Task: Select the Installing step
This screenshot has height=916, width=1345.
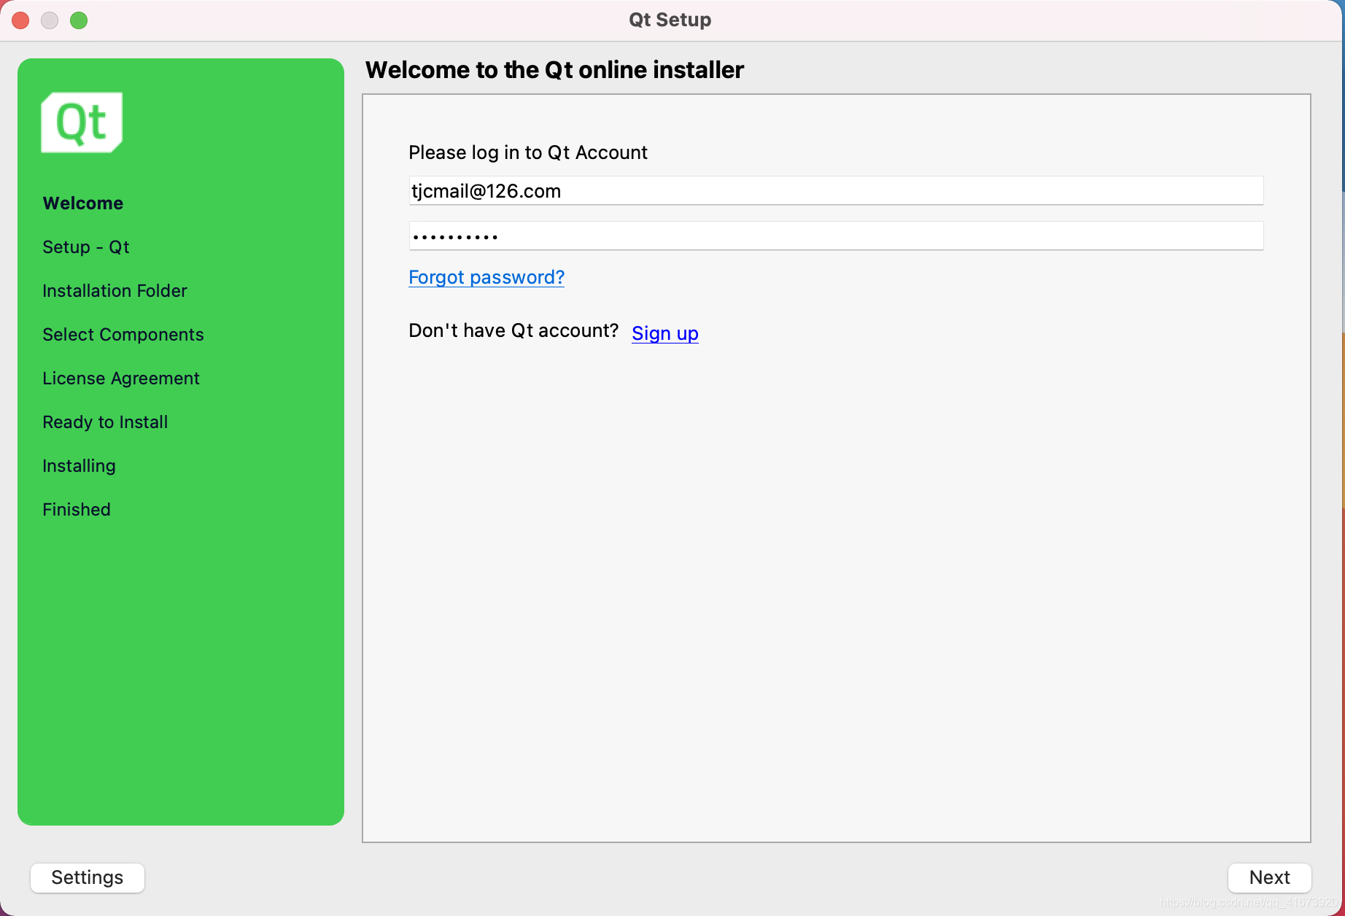Action: pos(79,465)
